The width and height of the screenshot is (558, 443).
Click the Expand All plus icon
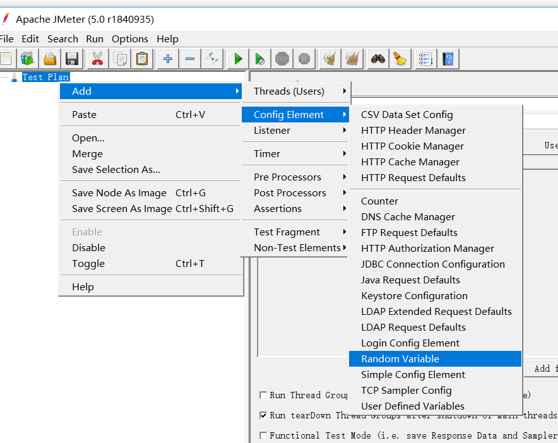click(168, 59)
